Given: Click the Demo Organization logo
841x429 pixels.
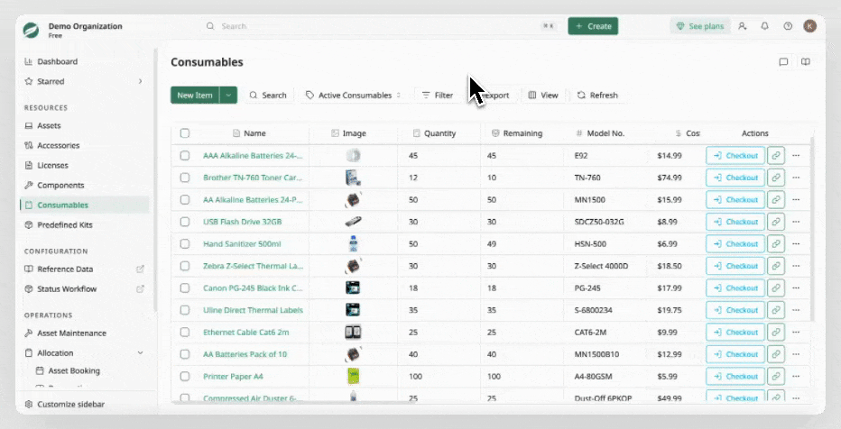Looking at the screenshot, I should (x=31, y=30).
